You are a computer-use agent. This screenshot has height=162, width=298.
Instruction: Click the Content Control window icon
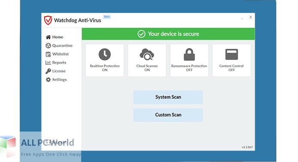[x=231, y=54]
